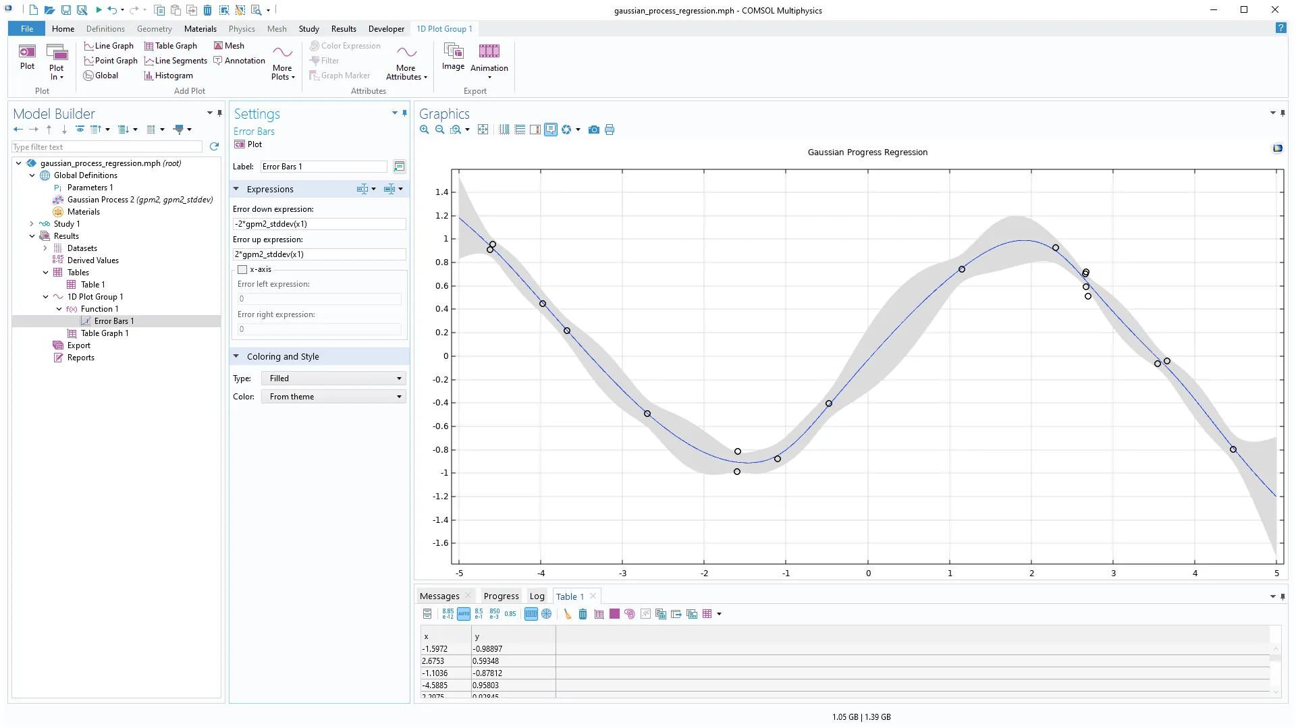Click the Print icon in Graphics toolbar
The width and height of the screenshot is (1296, 728).
pos(610,130)
